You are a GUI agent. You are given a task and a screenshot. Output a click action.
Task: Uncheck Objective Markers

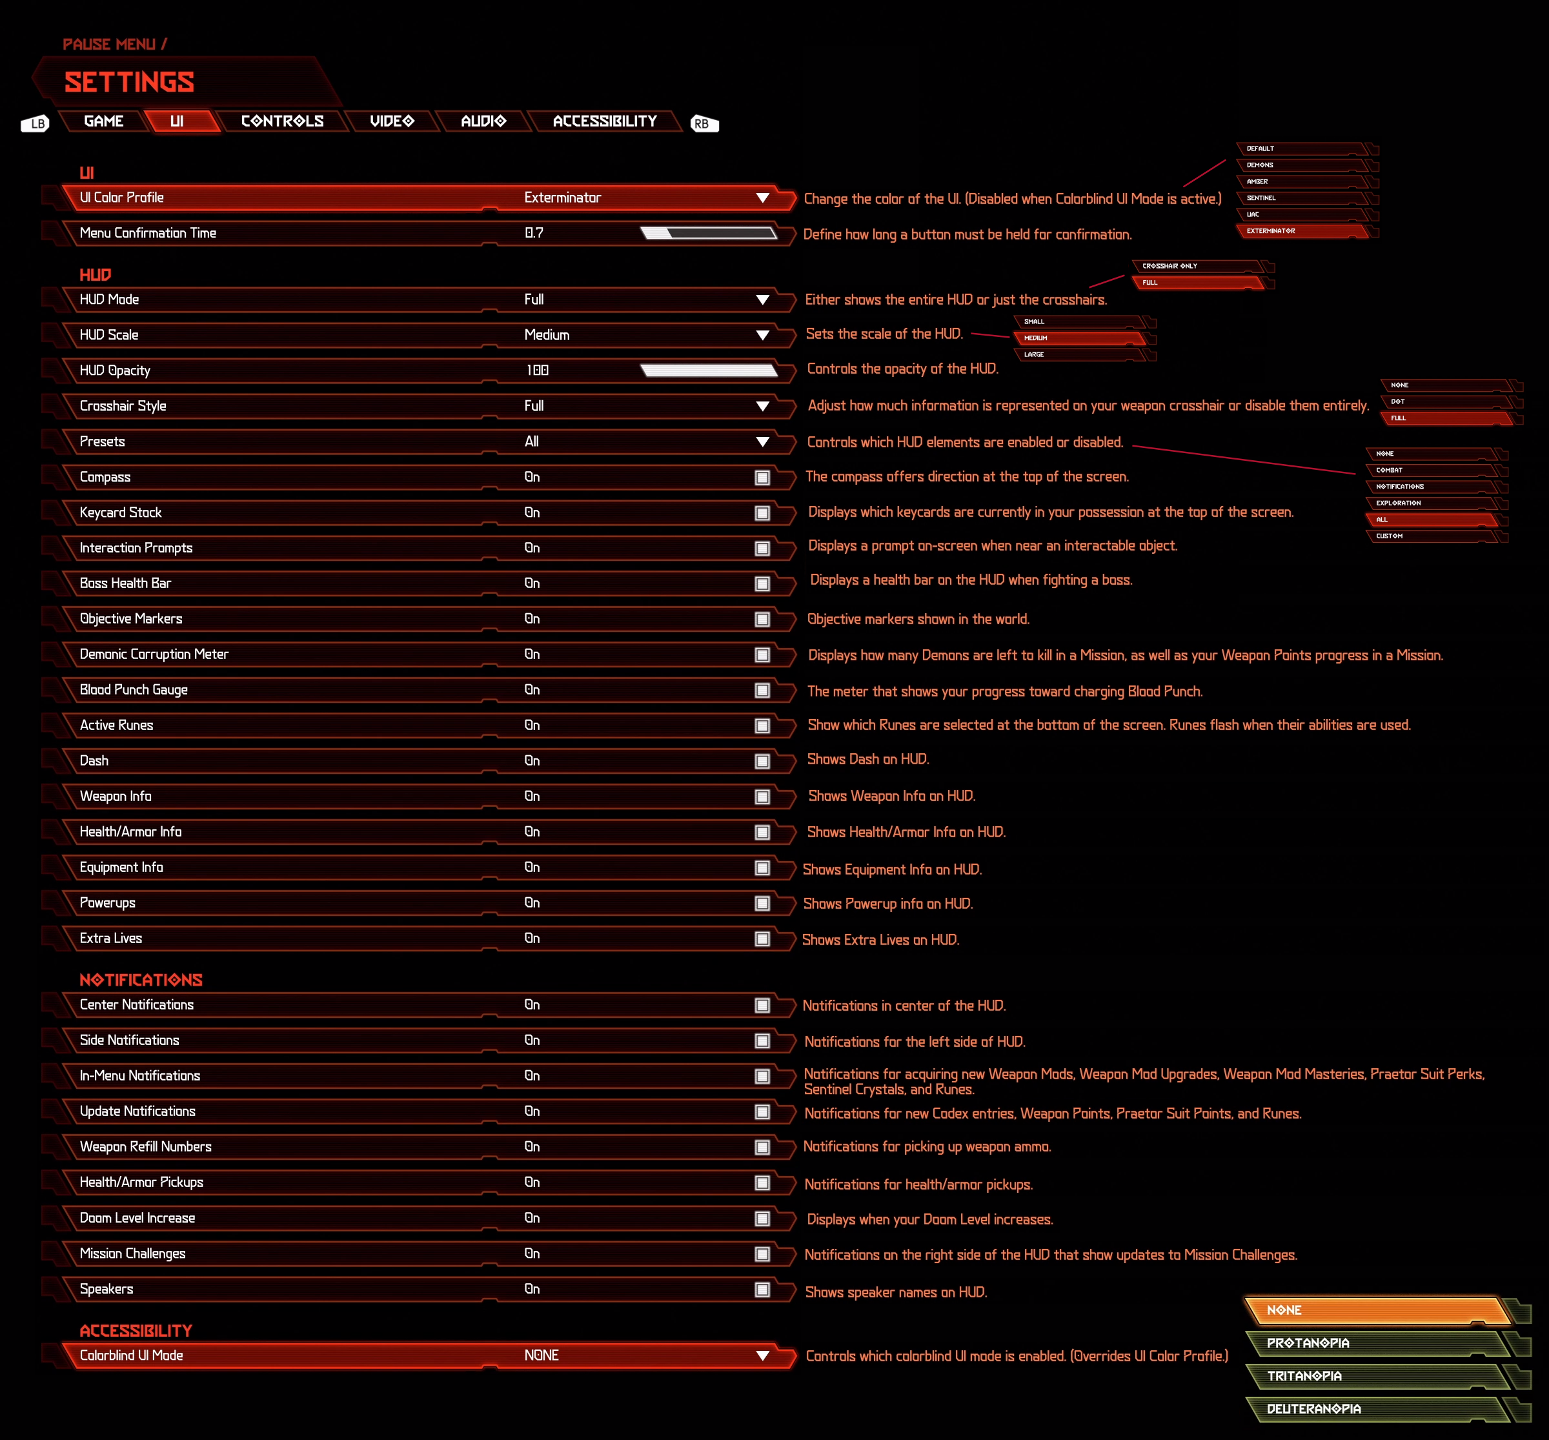click(x=762, y=620)
